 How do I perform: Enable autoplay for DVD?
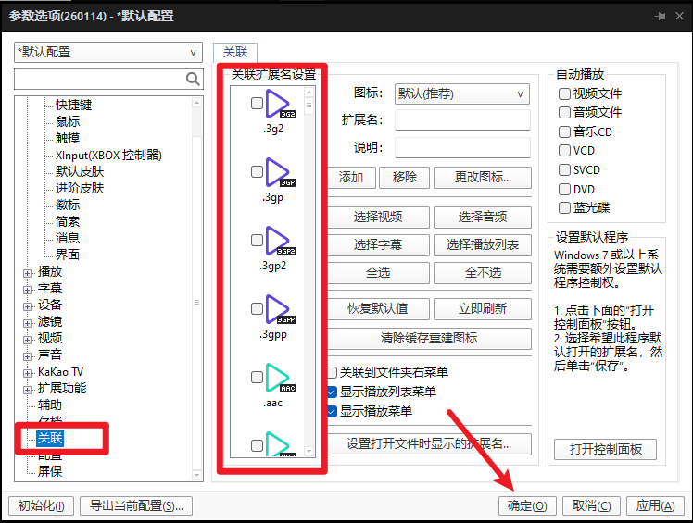point(564,190)
